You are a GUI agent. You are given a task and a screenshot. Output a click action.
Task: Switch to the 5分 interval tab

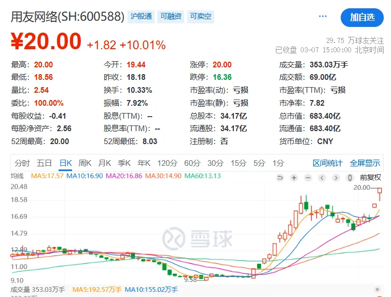(x=260, y=163)
